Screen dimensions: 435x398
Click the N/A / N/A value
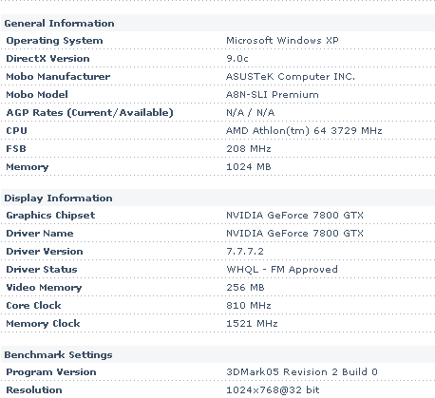coord(251,113)
